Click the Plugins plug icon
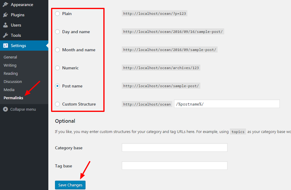Viewport: 291px width, 190px height. click(5, 15)
